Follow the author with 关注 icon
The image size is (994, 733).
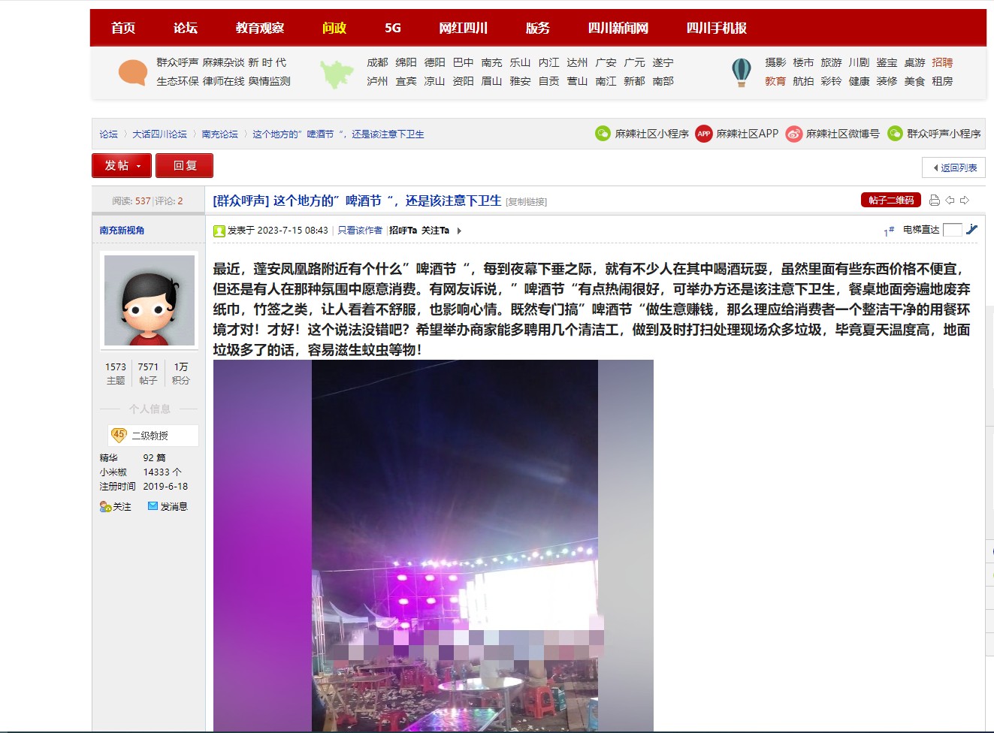point(105,507)
